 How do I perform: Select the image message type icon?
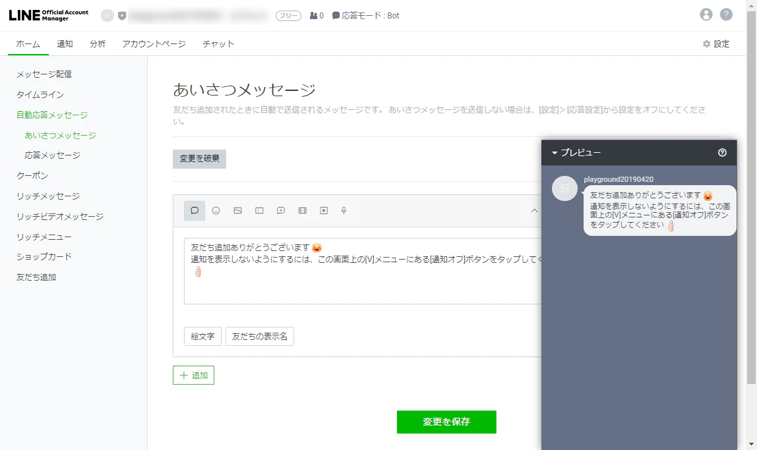237,211
